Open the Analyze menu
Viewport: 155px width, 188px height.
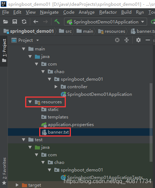point(87,12)
